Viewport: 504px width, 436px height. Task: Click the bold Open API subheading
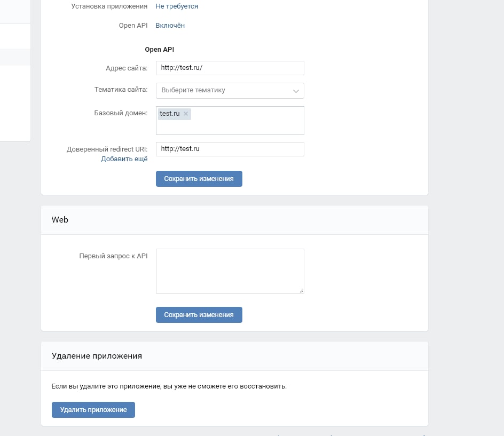[160, 50]
